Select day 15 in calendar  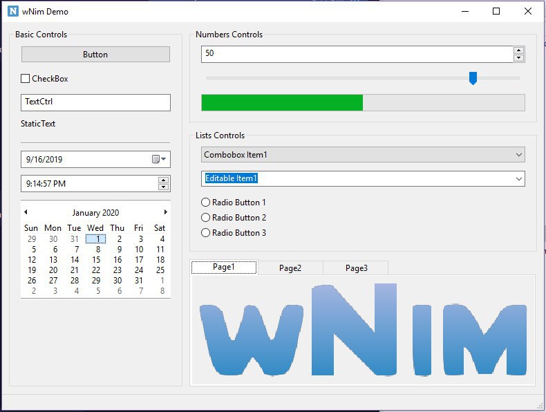click(x=96, y=260)
